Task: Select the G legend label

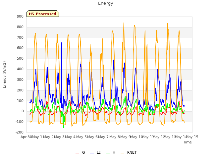Action: coord(83,152)
